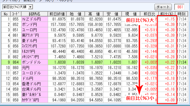Focus the code field showing 861
The height and width of the screenshot is (106, 190).
(x=180, y=7)
